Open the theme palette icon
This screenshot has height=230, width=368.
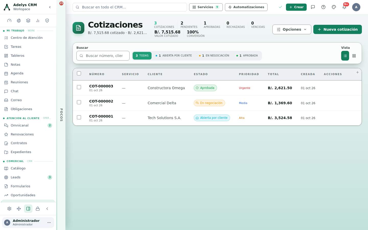334,7
